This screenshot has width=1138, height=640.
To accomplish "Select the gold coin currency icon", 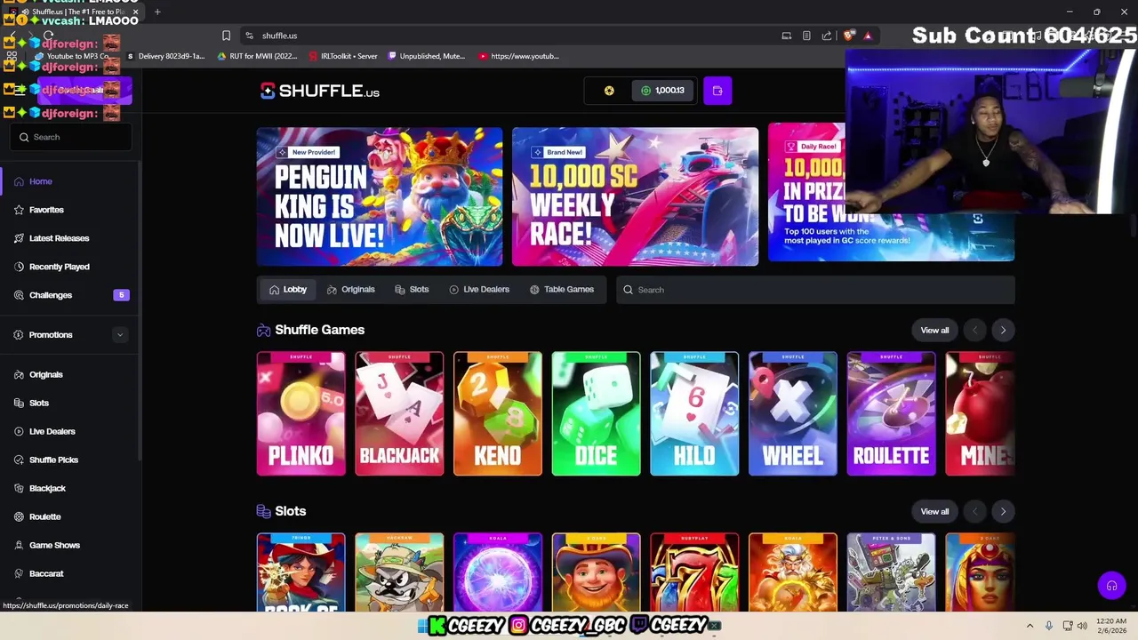I will click(x=609, y=91).
